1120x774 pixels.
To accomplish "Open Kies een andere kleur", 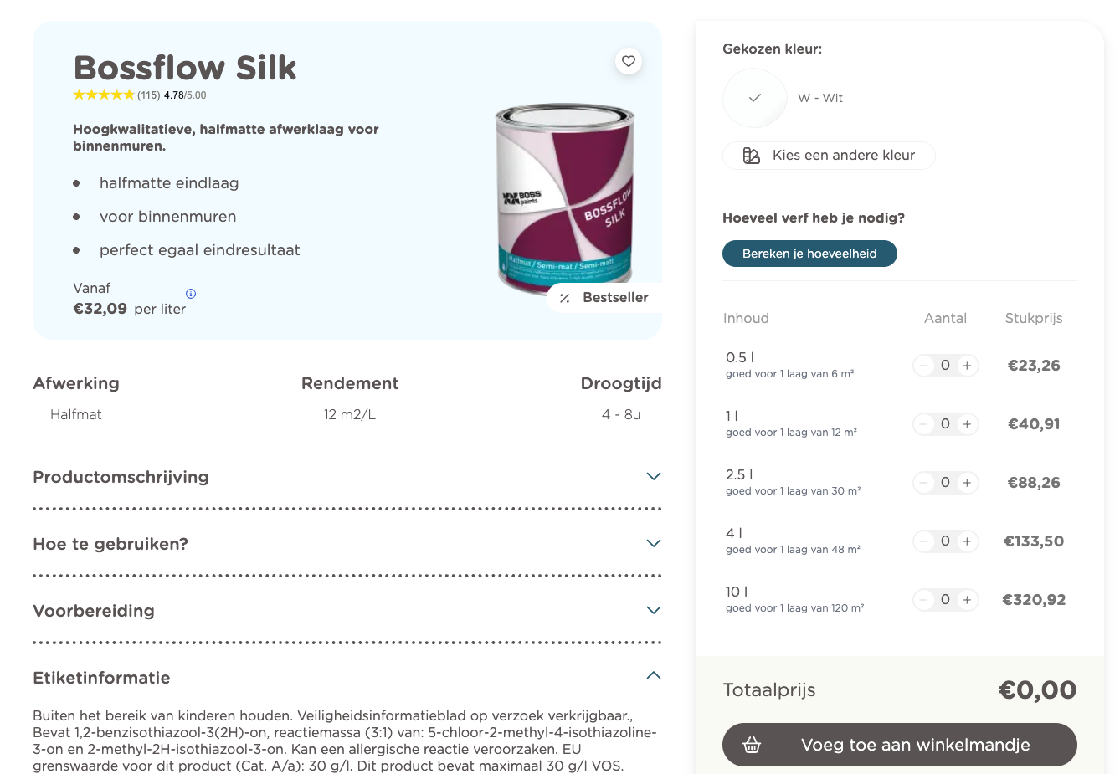I will click(x=828, y=156).
